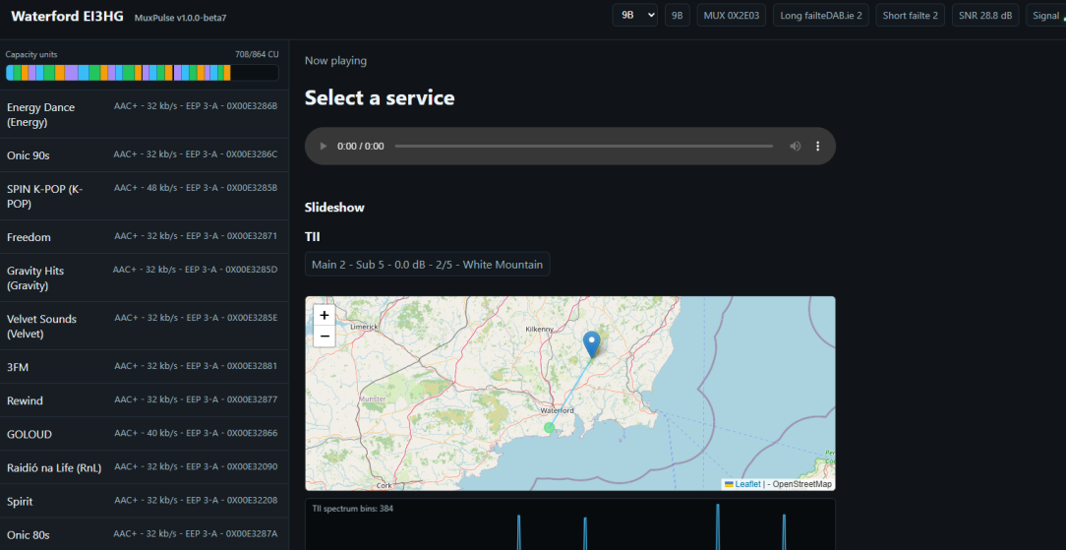Zoom out on the map
Viewport: 1066px width, 550px height.
(325, 336)
